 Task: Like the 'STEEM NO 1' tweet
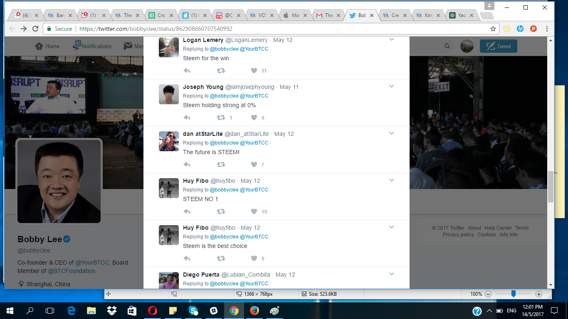[x=254, y=211]
